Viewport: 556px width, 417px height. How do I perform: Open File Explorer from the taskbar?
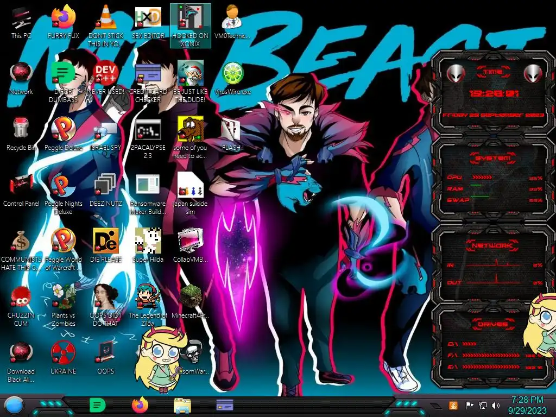(x=182, y=406)
